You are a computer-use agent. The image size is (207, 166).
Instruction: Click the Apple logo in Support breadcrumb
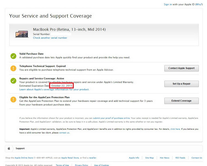tap(9, 148)
